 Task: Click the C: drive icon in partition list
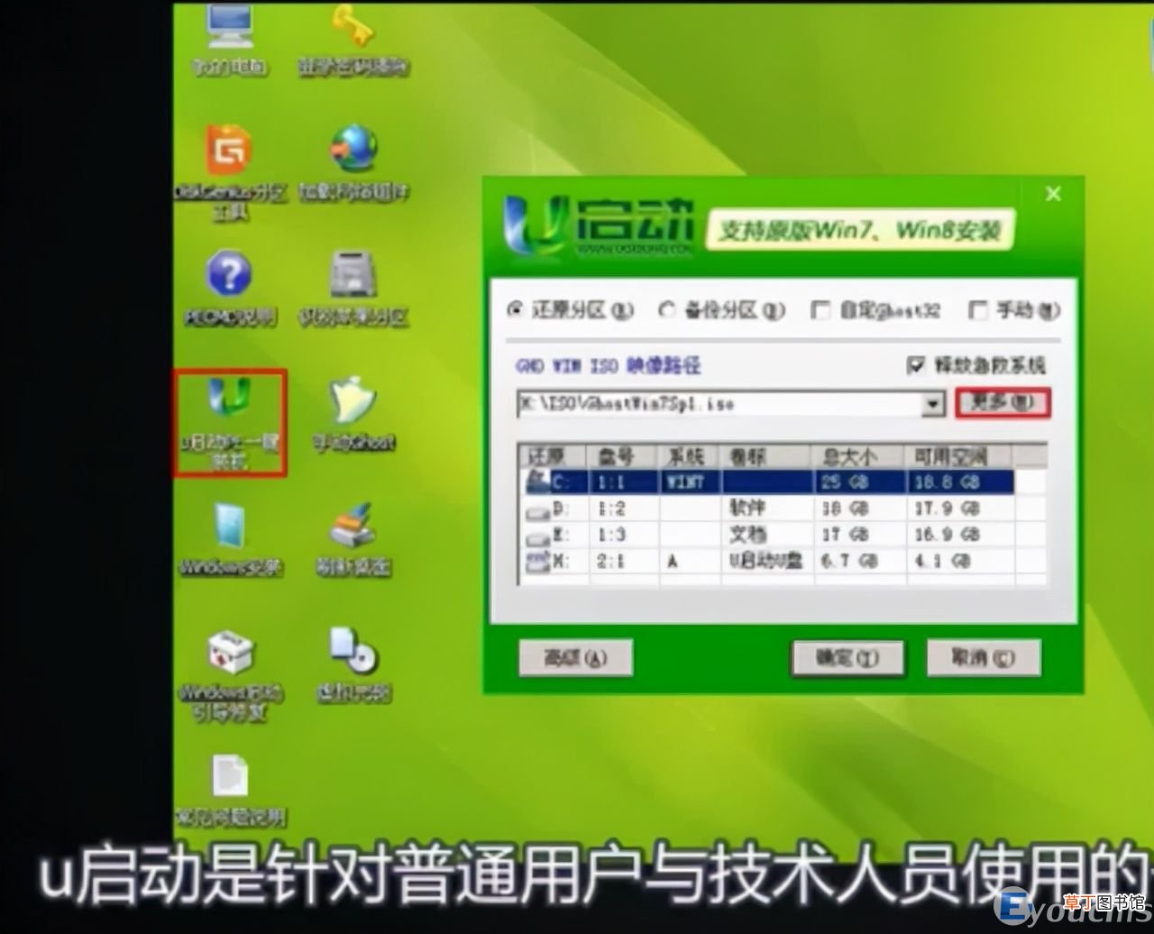coord(538,481)
